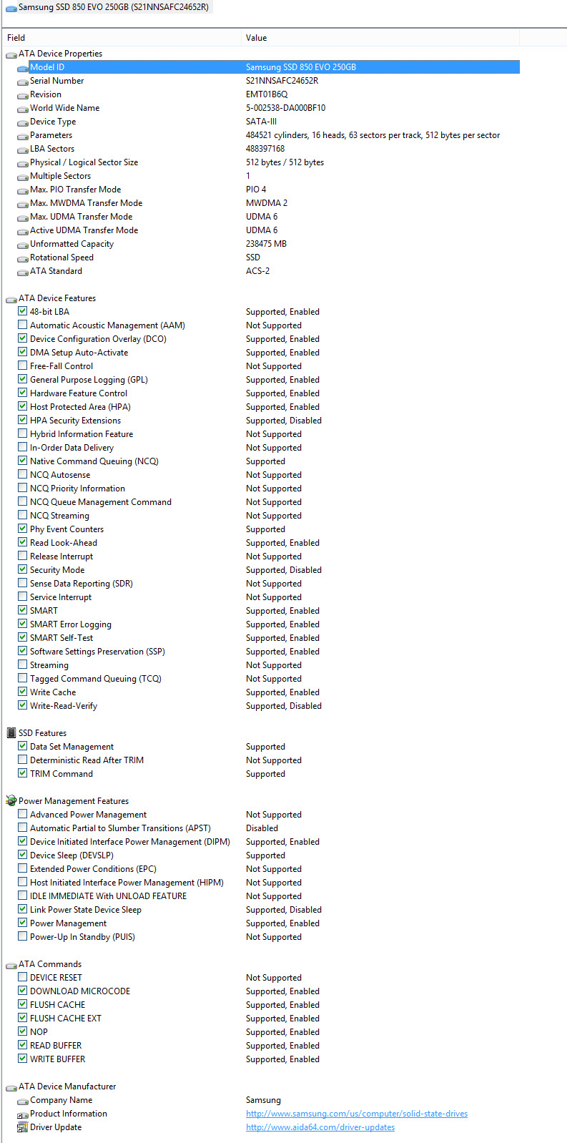This screenshot has width=567, height=1143.
Task: Click the Serial Number row icon
Action: 23,82
